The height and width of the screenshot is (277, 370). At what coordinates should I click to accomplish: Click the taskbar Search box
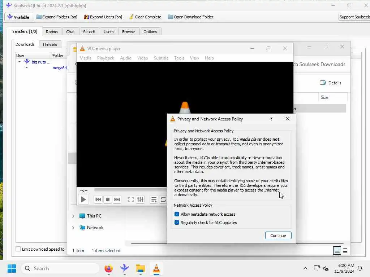[x=60, y=268]
